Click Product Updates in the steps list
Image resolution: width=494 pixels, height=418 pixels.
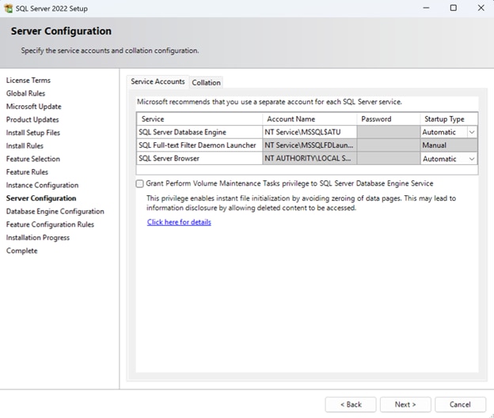32,120
